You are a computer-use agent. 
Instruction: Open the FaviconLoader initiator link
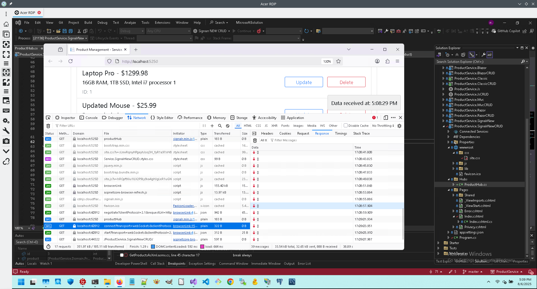tap(185, 206)
